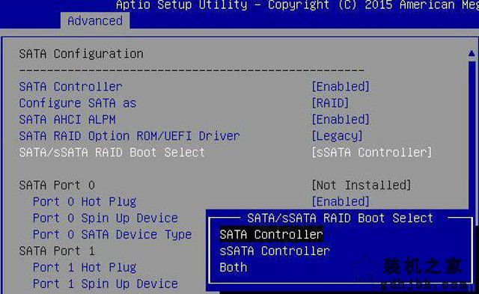This screenshot has height=294, width=479.
Task: Select SATA/sSATA RAID Boot Select row
Action: [x=112, y=153]
